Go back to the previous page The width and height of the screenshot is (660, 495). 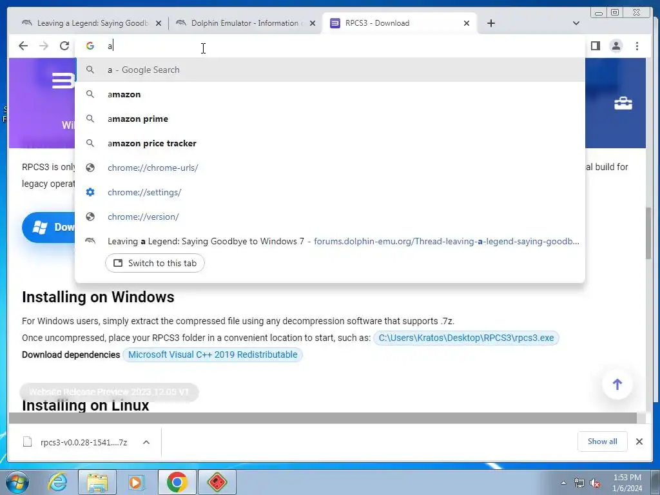click(x=23, y=46)
